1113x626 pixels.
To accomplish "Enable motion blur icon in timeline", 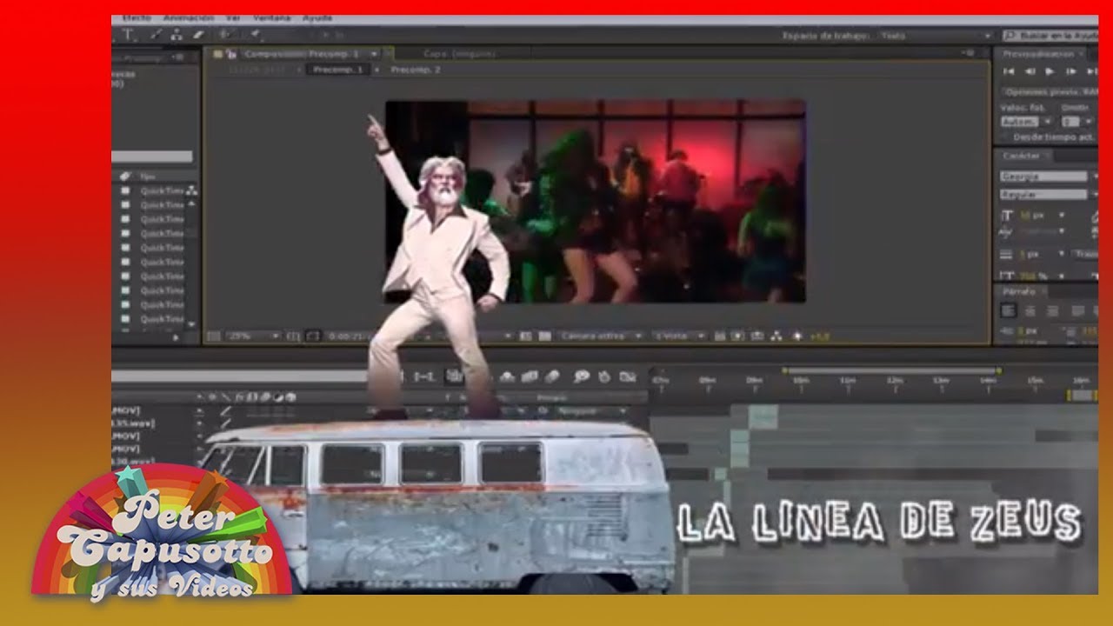I will tap(552, 376).
